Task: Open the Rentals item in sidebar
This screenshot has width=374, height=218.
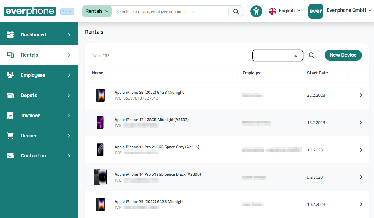Action: pyautogui.click(x=29, y=55)
